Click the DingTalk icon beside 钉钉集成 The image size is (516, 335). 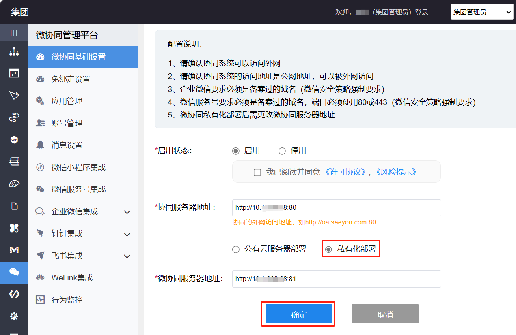[40, 233]
